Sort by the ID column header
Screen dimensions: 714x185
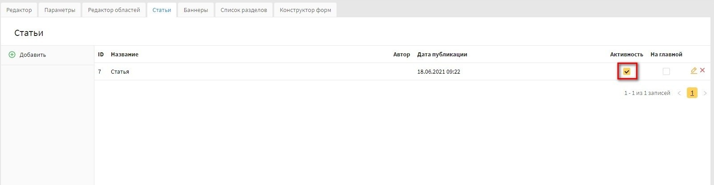click(101, 55)
